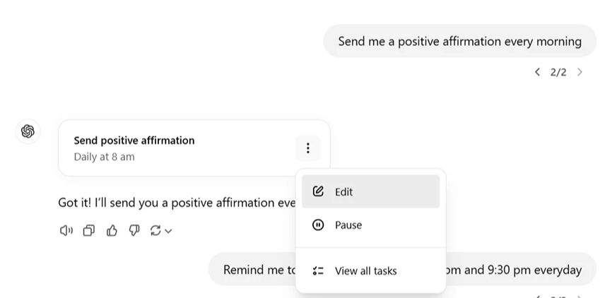The height and width of the screenshot is (298, 605).
Task: Click the checklist icon beside View all tasks
Action: click(x=318, y=270)
